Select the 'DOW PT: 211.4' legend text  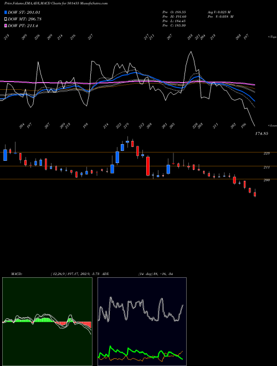[23, 26]
